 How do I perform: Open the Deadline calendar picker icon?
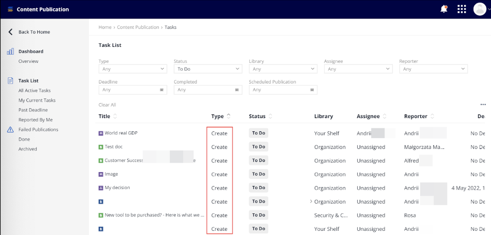pos(162,90)
